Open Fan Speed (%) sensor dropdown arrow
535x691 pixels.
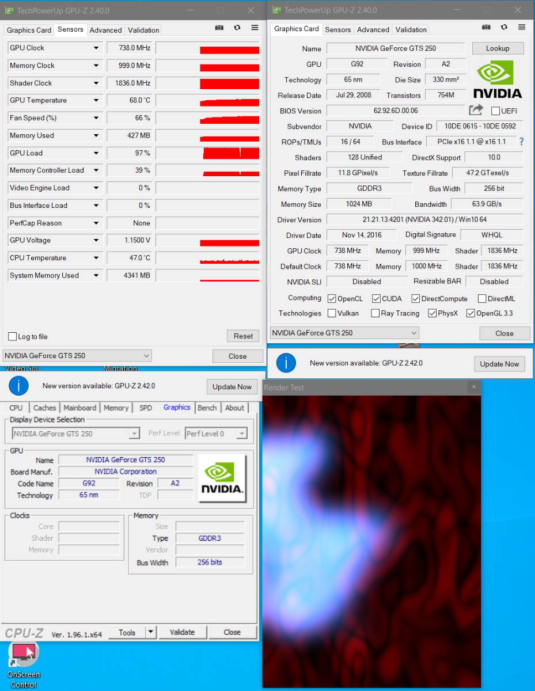96,118
